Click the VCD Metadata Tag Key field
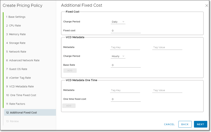 pyautogui.click(x=125, y=47)
